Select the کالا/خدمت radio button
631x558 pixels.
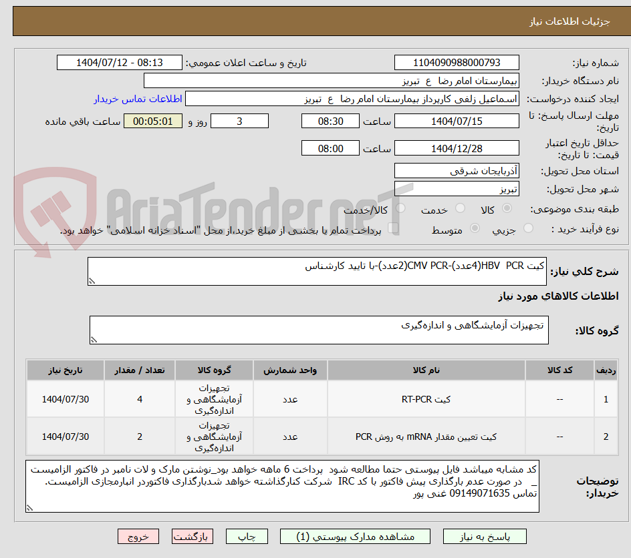pos(399,208)
